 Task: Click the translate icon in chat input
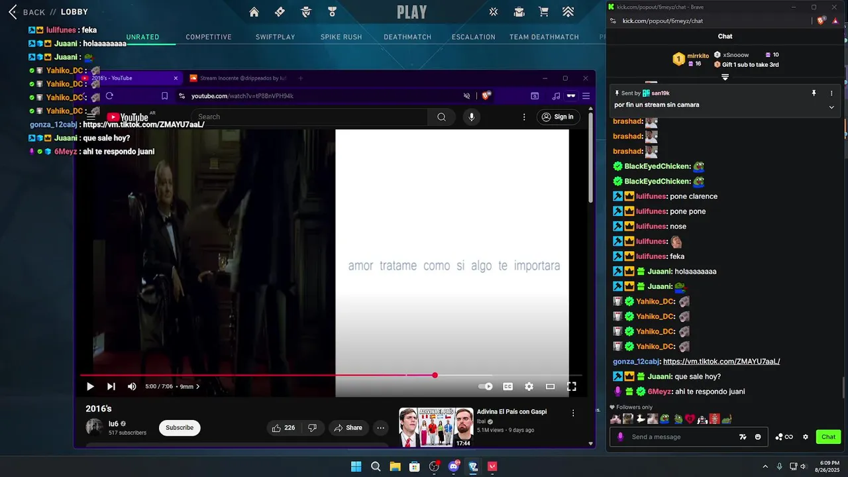click(x=743, y=437)
